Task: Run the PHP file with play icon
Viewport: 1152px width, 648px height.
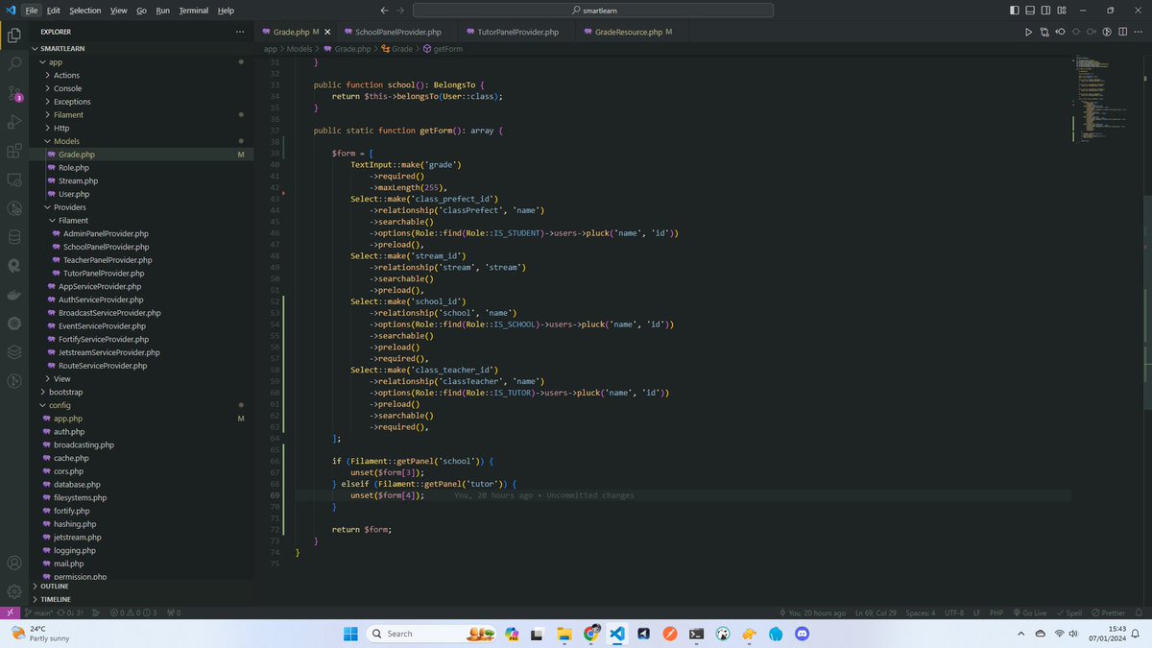Action: pos(1028,32)
